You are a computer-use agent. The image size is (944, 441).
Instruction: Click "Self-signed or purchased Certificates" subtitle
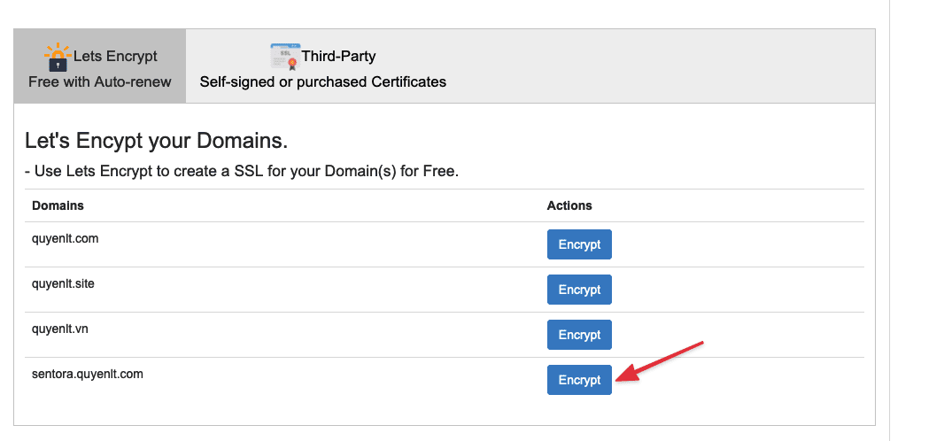[x=322, y=82]
